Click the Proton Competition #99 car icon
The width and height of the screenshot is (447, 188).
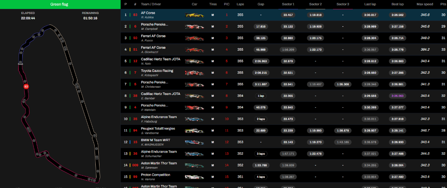pyautogui.click(x=194, y=177)
